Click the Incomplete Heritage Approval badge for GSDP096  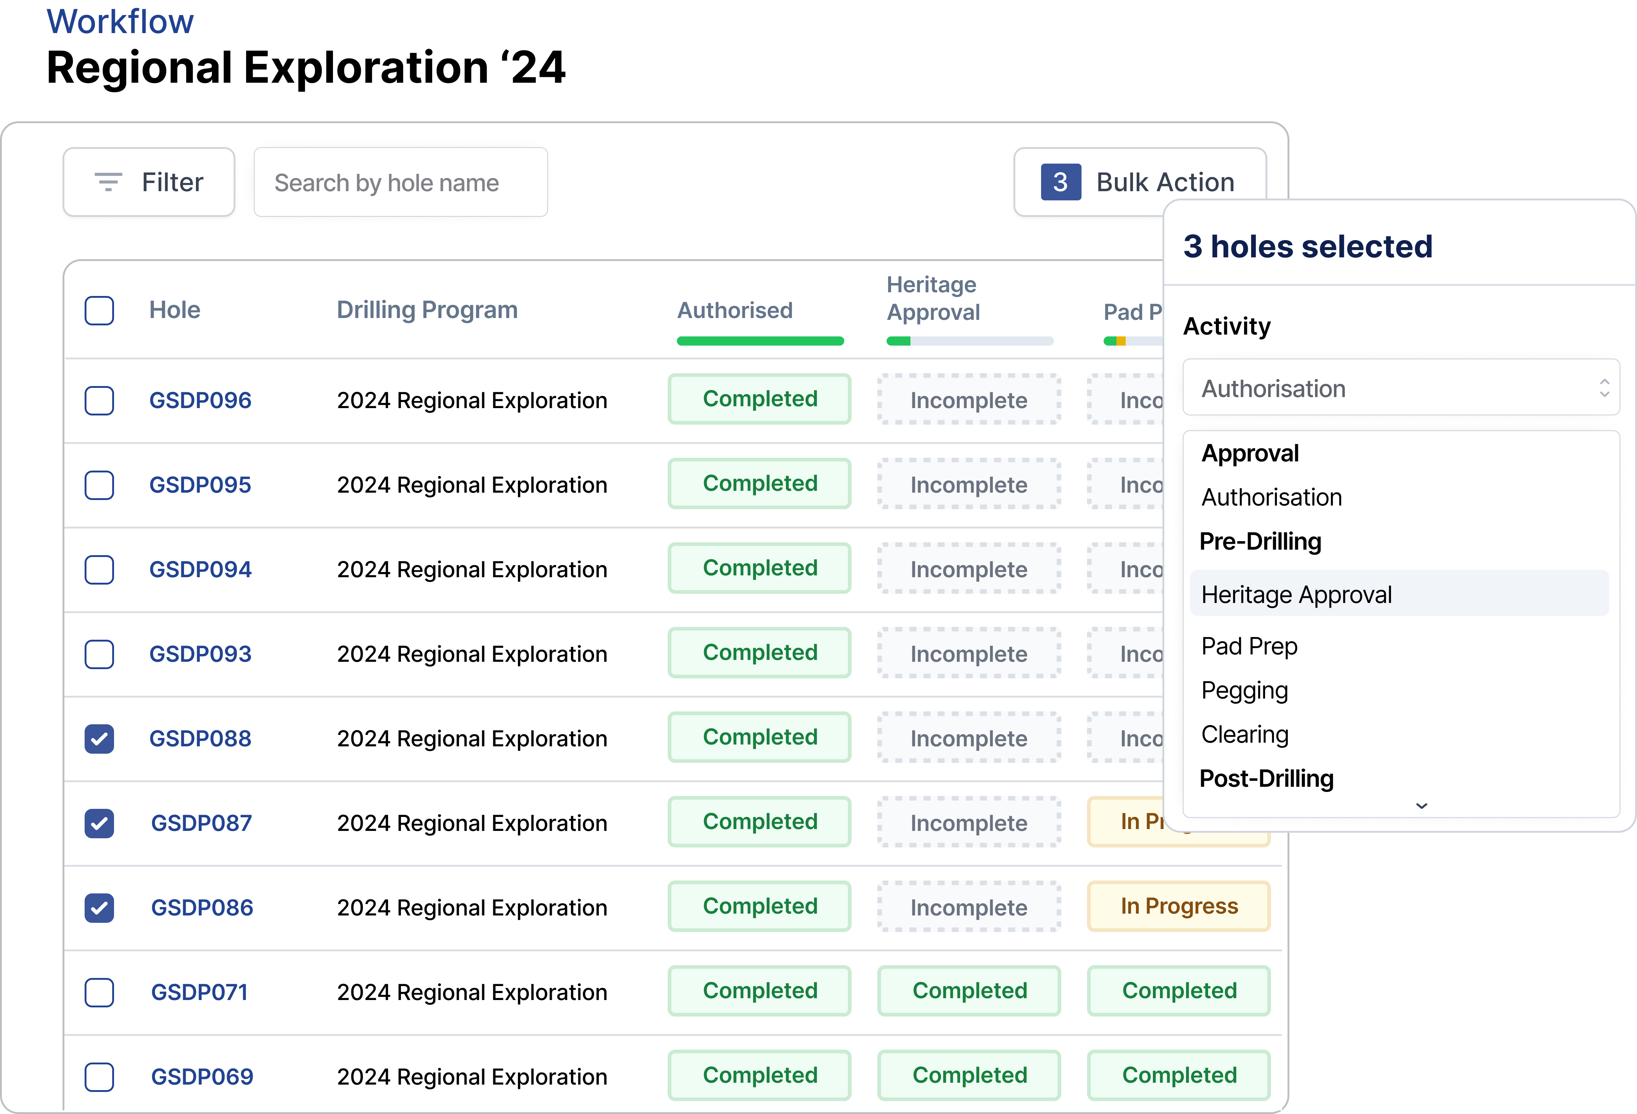pyautogui.click(x=969, y=400)
